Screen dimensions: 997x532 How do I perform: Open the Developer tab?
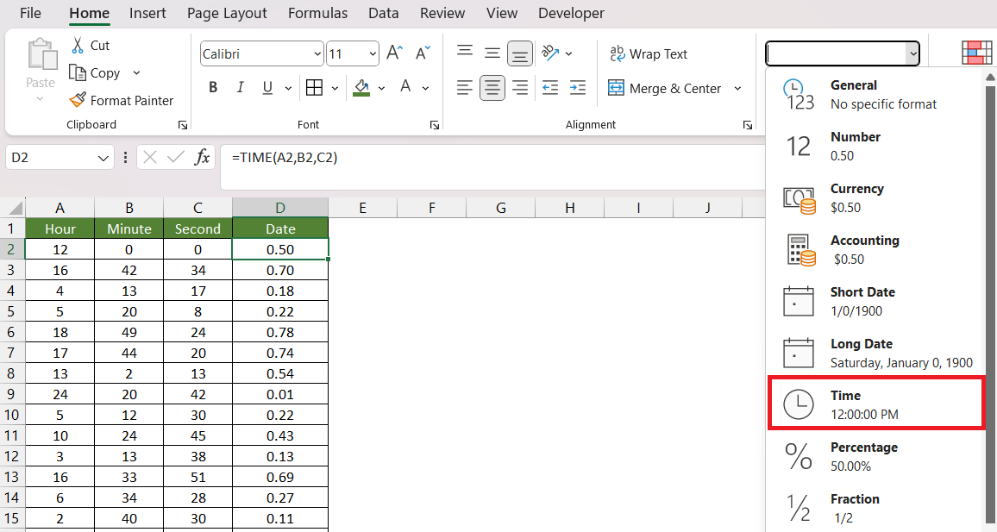[571, 13]
